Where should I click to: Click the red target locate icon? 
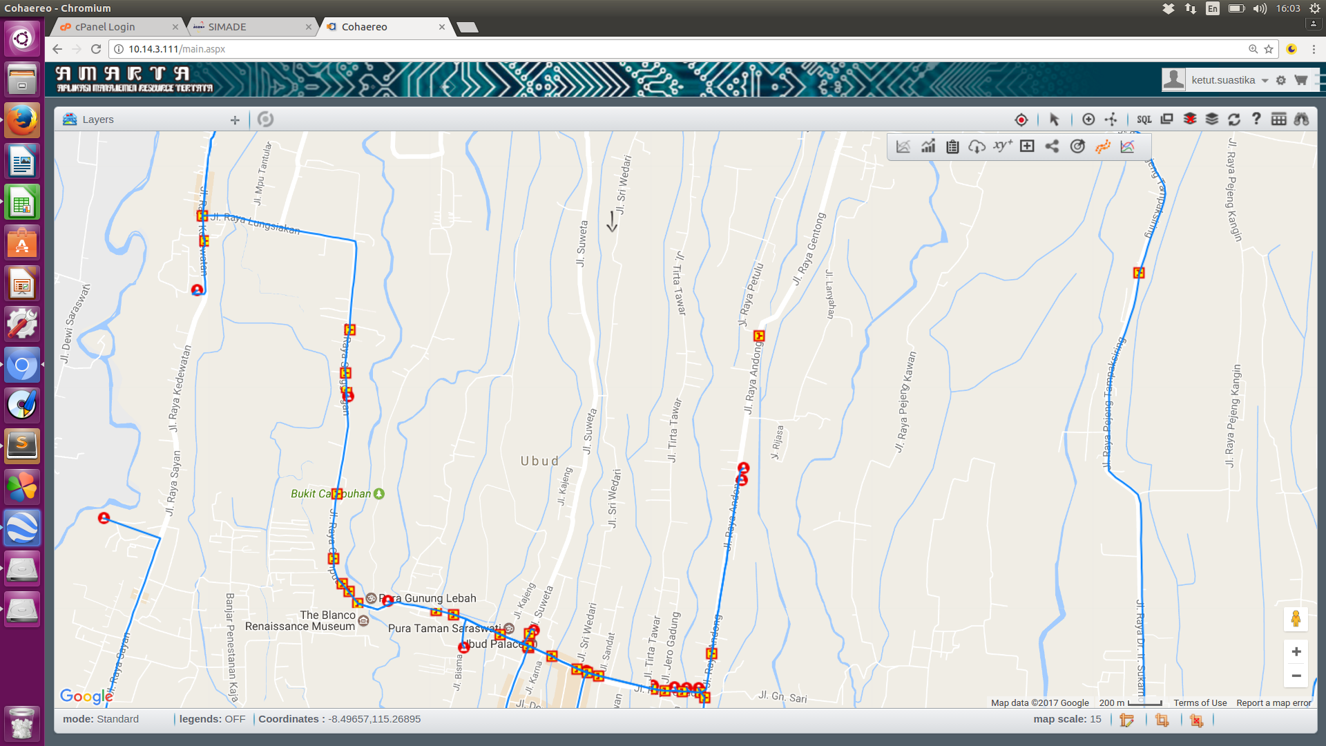[x=1021, y=119]
